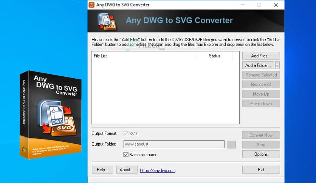The height and width of the screenshot is (183, 316).
Task: Close the Any DWG to SVG Converter window
Action: click(x=276, y=5)
